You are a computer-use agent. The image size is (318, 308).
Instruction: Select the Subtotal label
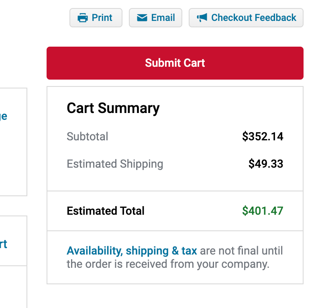[x=88, y=136]
